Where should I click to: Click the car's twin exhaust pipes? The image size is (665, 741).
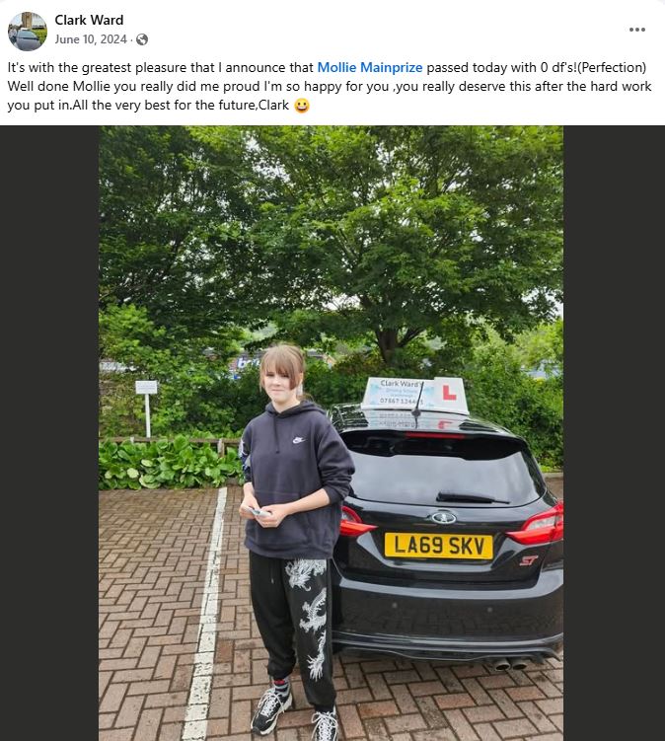click(x=510, y=664)
